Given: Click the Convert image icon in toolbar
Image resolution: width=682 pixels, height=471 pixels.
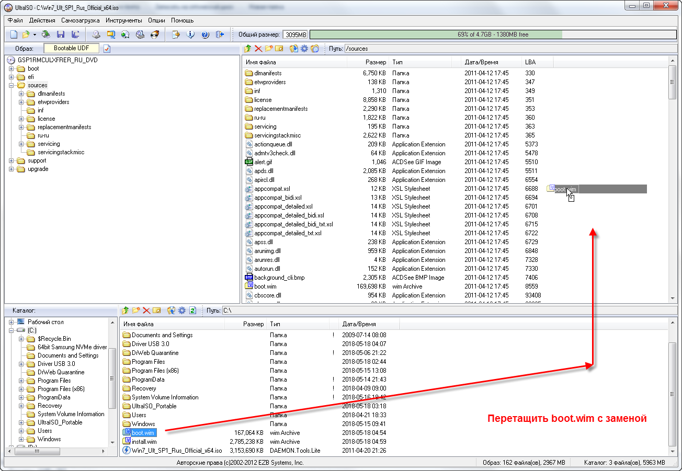Looking at the screenshot, I should [126, 35].
